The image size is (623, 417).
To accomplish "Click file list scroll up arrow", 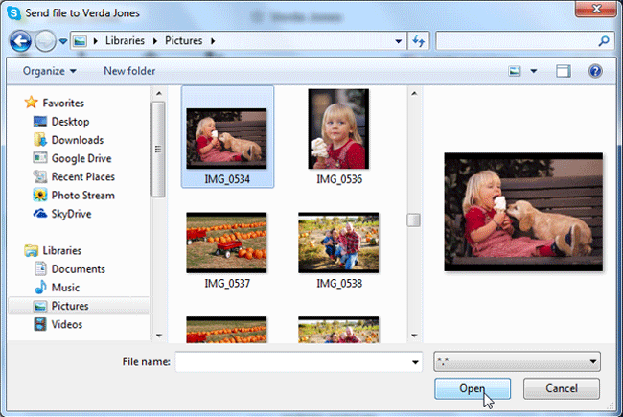I will click(x=414, y=93).
